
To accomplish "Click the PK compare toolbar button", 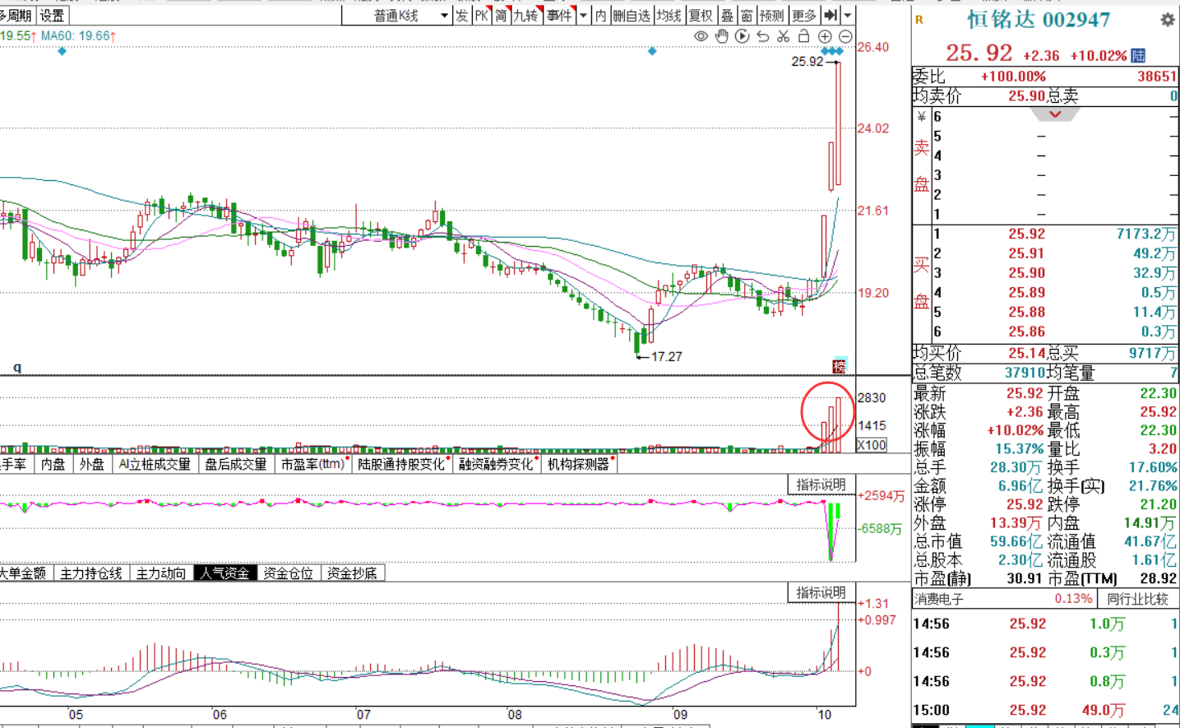I will (x=481, y=16).
